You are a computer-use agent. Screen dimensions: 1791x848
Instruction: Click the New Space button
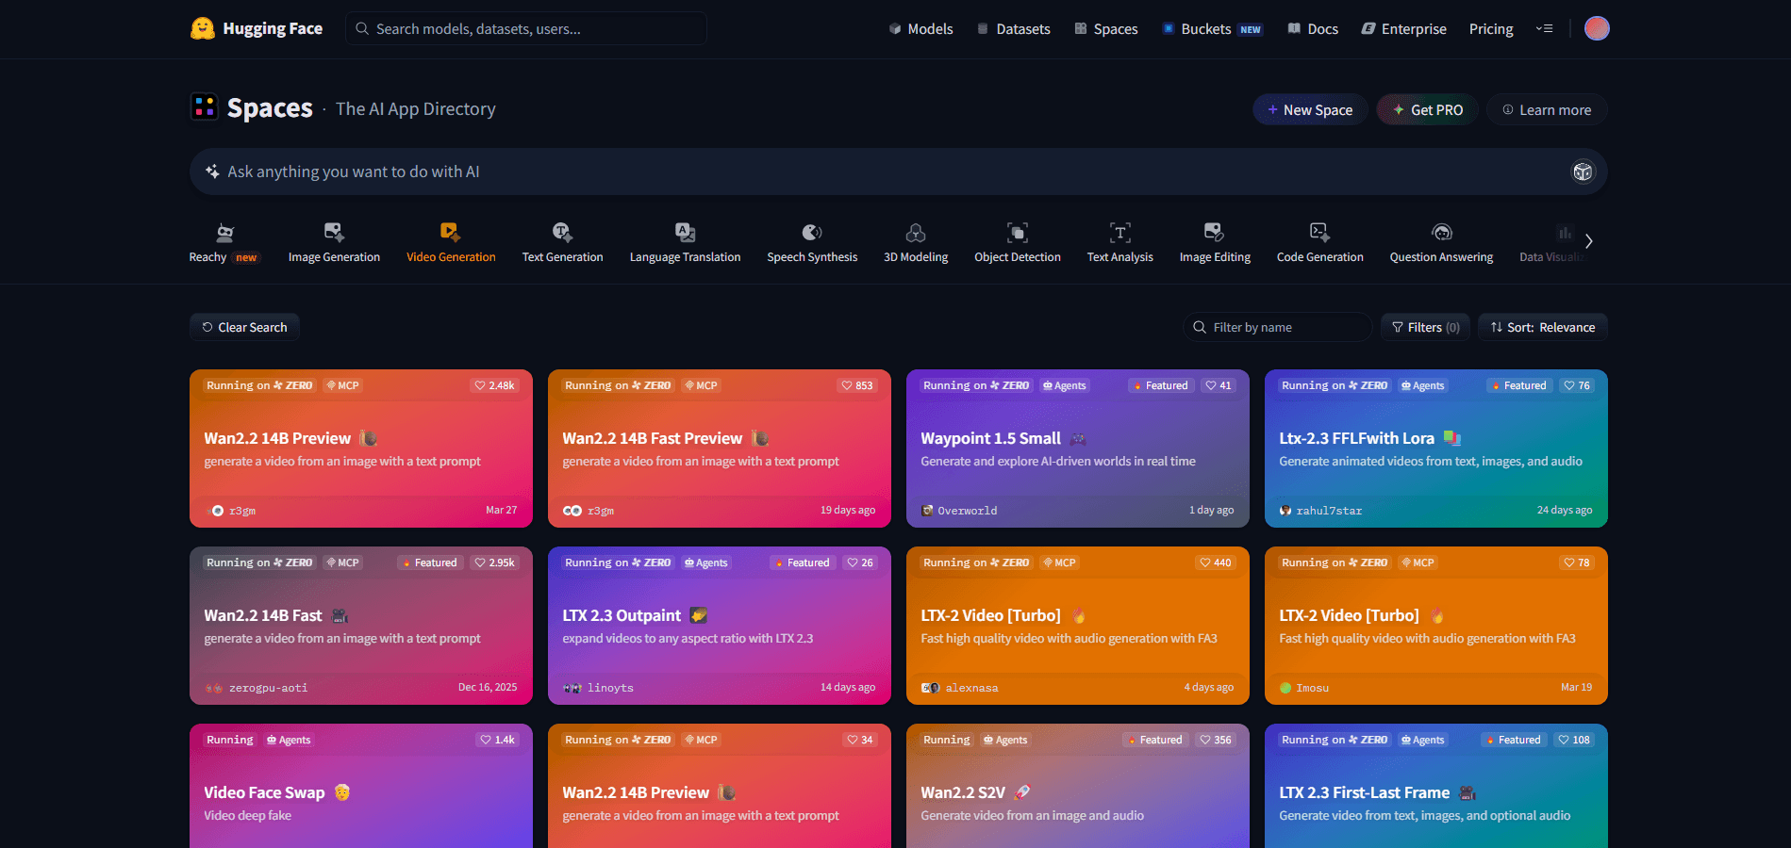[1310, 109]
